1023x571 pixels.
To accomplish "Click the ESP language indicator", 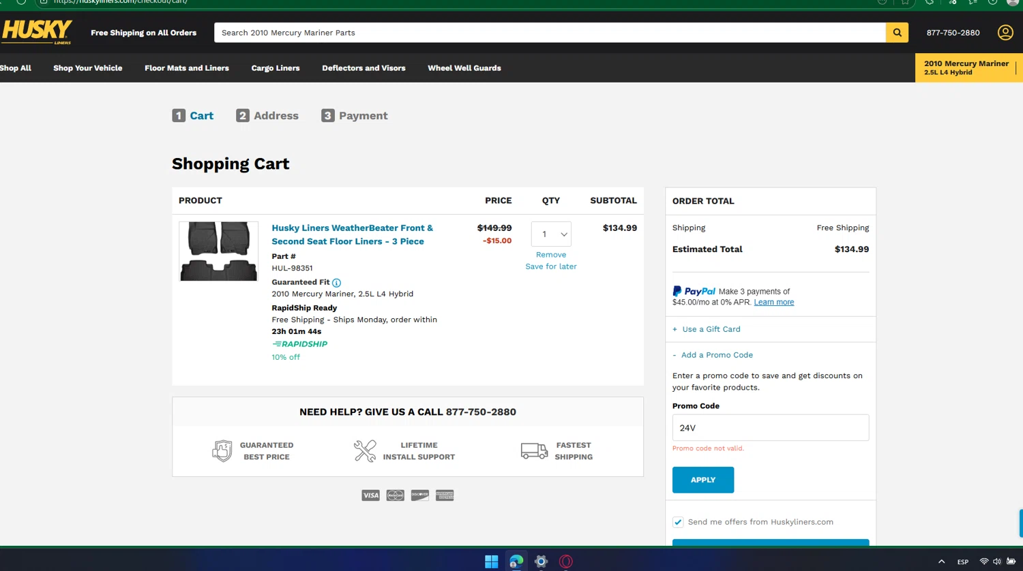I will [x=963, y=562].
